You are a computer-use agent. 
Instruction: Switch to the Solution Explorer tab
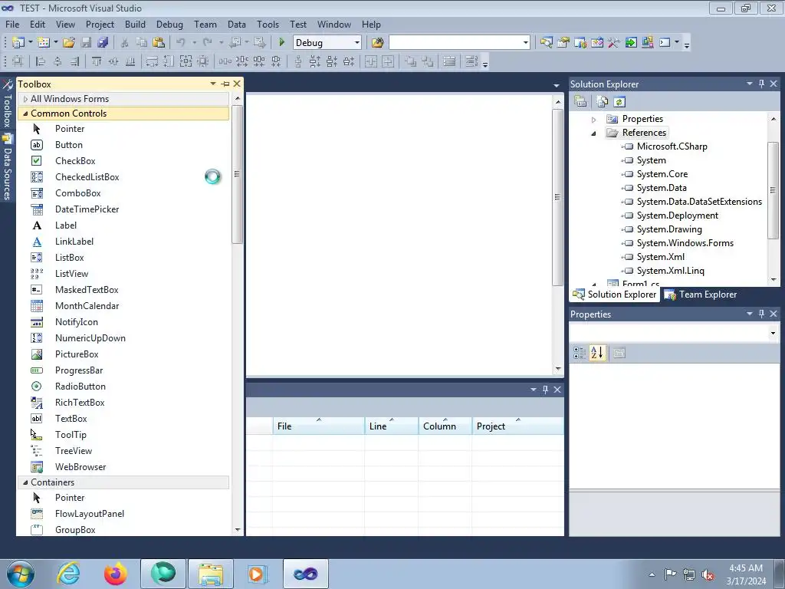[615, 294]
